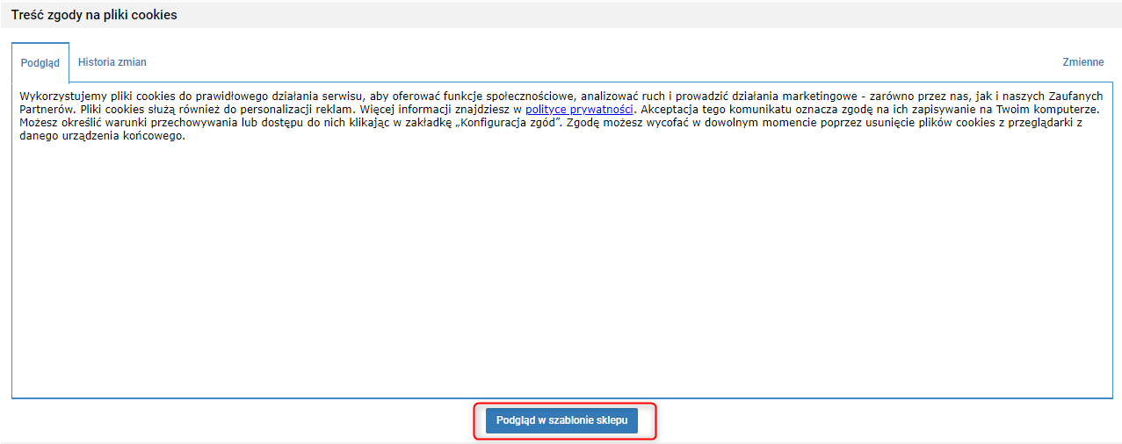The image size is (1122, 444).
Task: Click the words personalizacji reklam
Action: click(288, 110)
